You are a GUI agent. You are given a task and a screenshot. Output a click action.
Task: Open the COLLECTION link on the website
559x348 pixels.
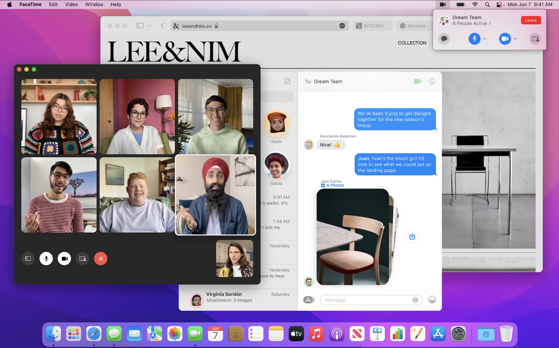[x=412, y=43]
